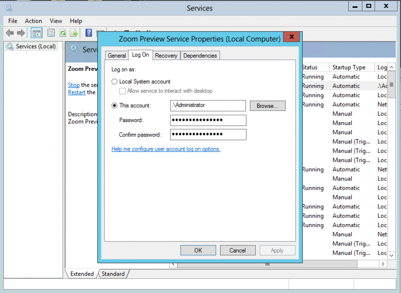Click the Apply button

coord(277,250)
